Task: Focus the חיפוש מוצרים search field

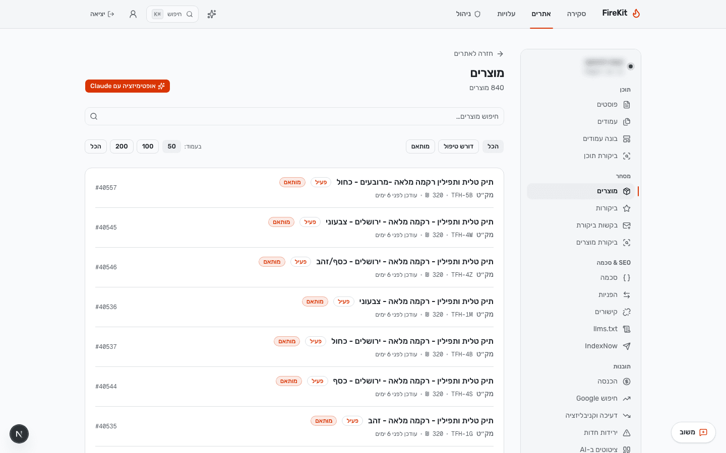Action: pos(294,116)
